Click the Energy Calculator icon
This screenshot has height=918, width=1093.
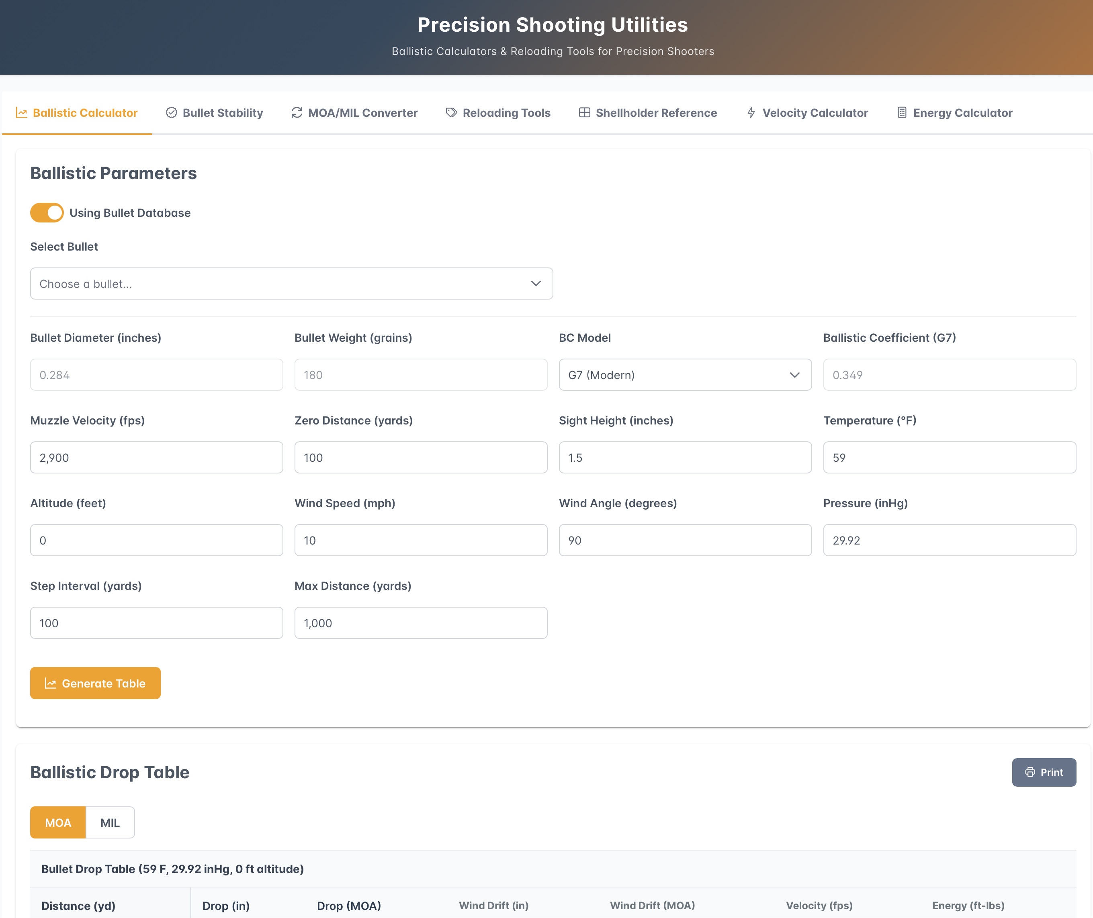point(902,112)
